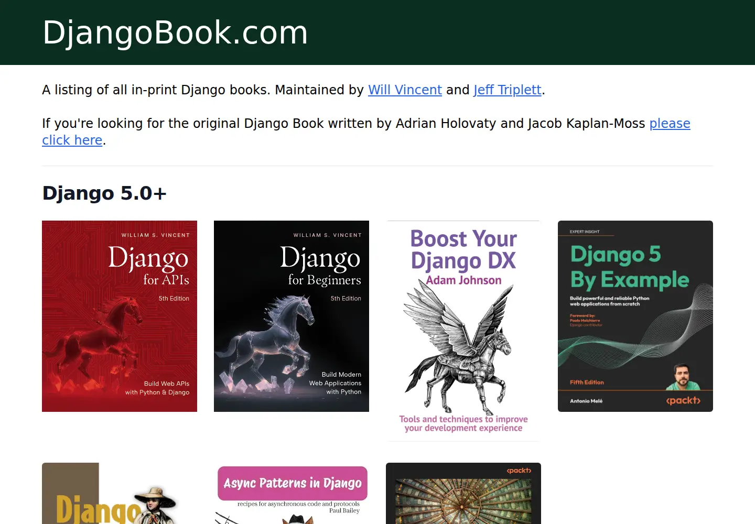The width and height of the screenshot is (755, 524).
Task: Open the Async Patterns in Django cover
Action: 292,494
